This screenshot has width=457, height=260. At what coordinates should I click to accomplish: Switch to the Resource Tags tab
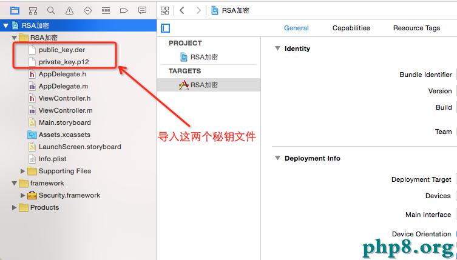coord(416,28)
